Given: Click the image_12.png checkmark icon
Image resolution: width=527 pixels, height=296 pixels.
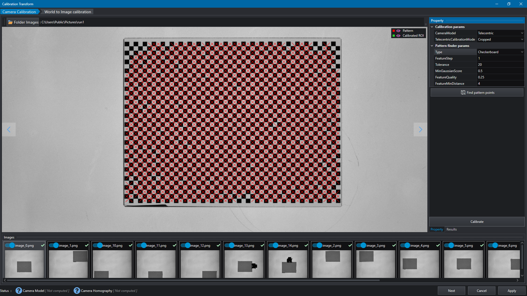Looking at the screenshot, I should point(218,245).
